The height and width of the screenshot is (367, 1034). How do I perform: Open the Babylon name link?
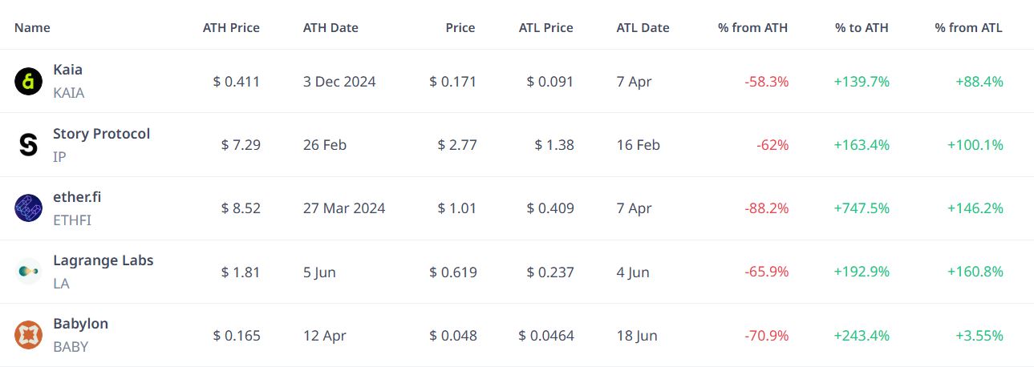pos(80,324)
